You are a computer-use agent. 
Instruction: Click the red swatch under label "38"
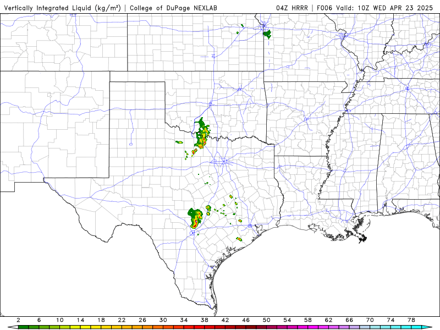[210, 327]
